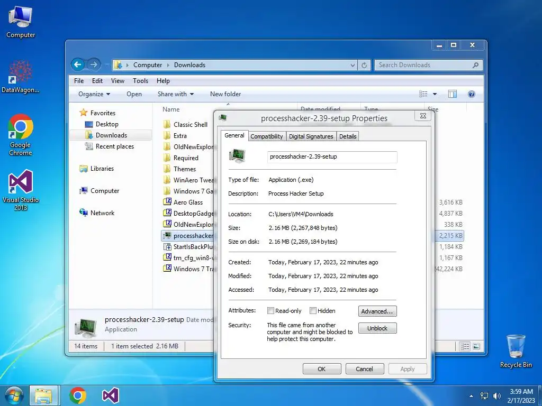This screenshot has width=542, height=406.
Task: Switch to the Details tab
Action: pos(348,136)
